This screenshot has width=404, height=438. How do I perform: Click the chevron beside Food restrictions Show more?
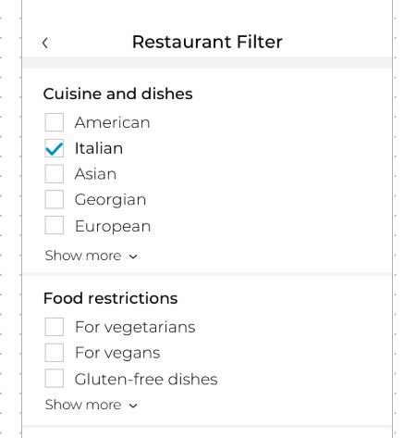[133, 406]
